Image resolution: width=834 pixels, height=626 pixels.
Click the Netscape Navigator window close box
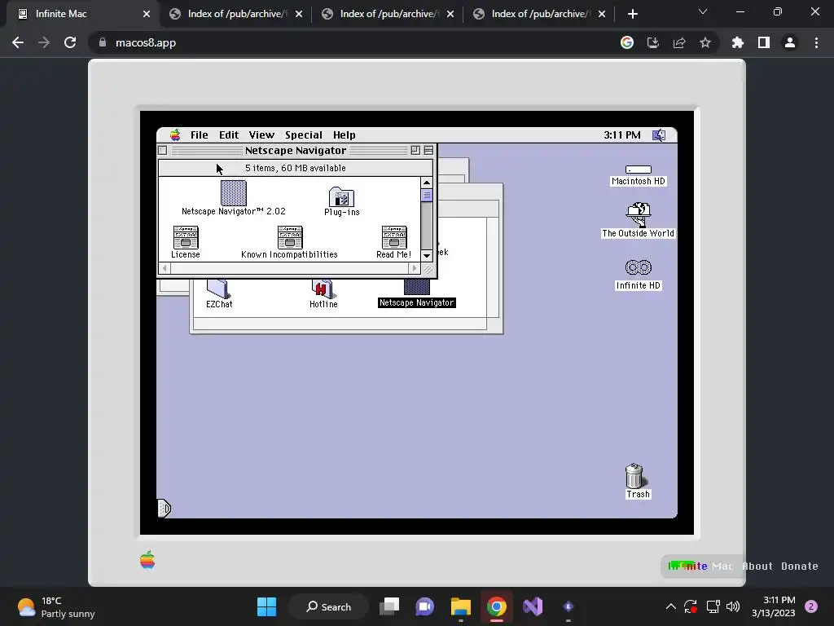click(x=163, y=151)
